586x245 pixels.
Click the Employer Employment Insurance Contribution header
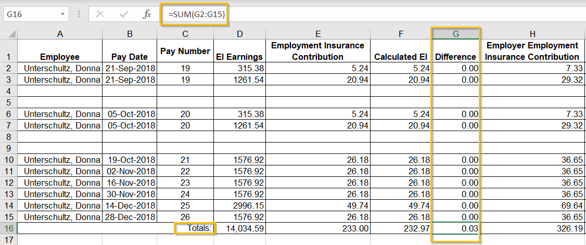tap(532, 51)
